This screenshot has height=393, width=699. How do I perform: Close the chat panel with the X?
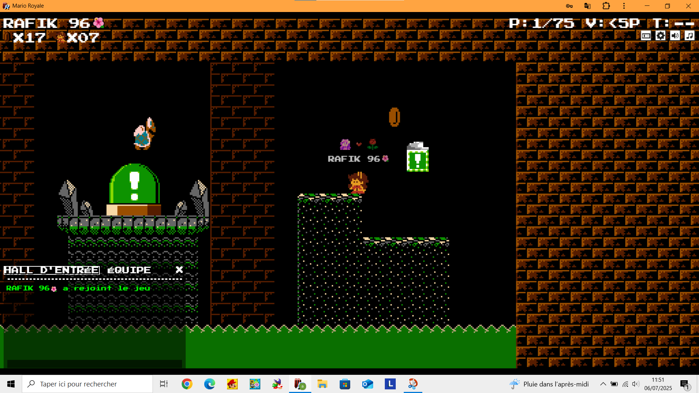tap(179, 270)
